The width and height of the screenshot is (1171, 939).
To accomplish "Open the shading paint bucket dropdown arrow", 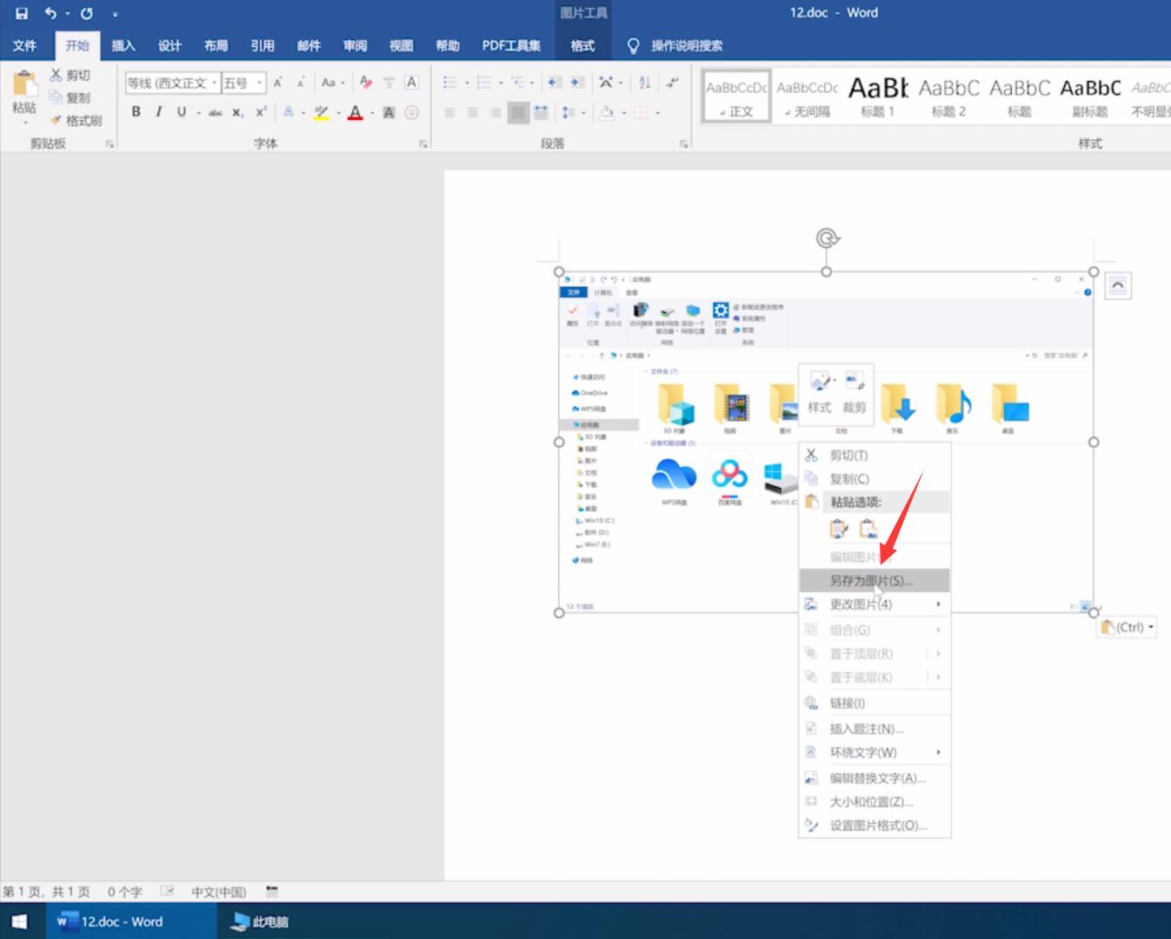I will click(623, 112).
